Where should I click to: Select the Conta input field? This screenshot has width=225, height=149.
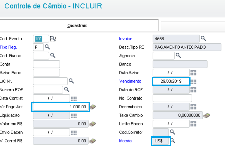click(x=46, y=64)
